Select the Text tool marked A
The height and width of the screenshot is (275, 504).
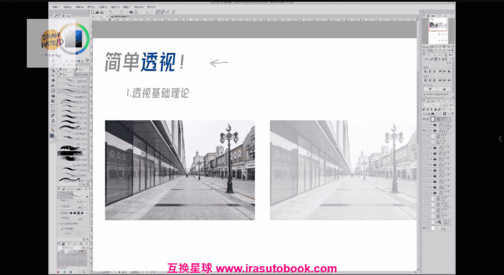tap(53, 121)
